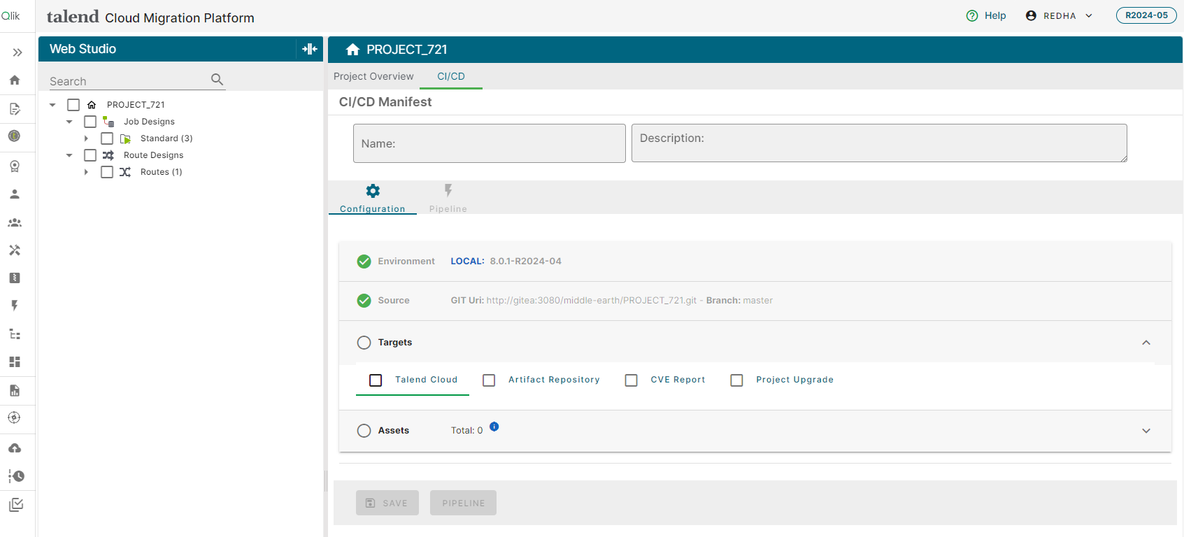Expand the Standard (3) node arrow
The image size is (1184, 537).
tap(86, 138)
